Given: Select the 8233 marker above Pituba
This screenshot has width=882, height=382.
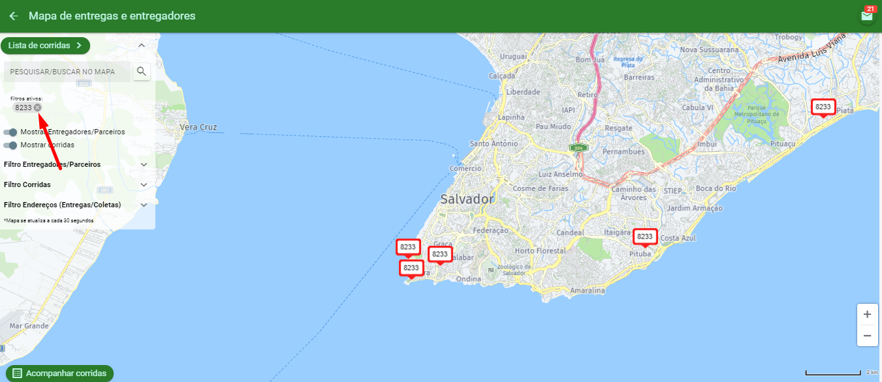Looking at the screenshot, I should tap(644, 237).
